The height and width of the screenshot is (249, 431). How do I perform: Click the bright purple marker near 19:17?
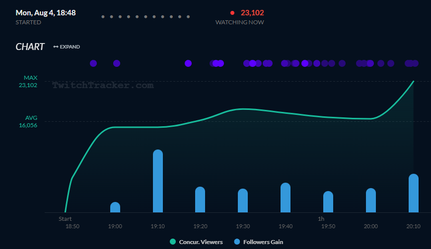coord(188,63)
